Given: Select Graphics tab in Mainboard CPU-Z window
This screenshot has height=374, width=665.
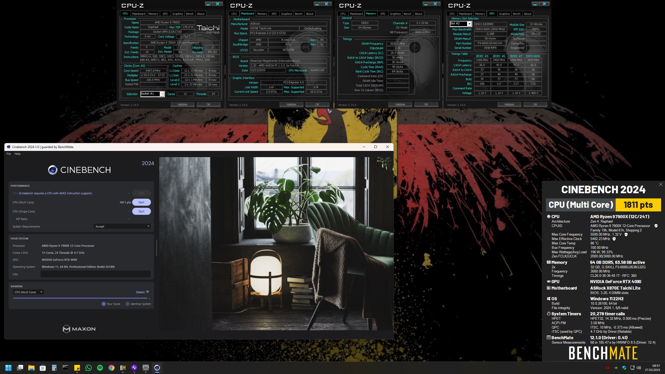Looking at the screenshot, I should (x=286, y=14).
